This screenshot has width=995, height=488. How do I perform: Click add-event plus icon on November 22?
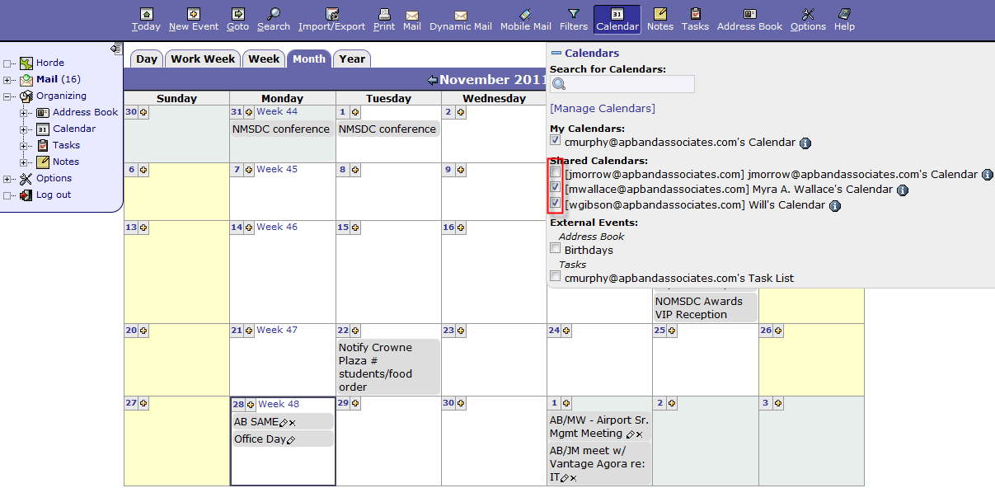[355, 331]
